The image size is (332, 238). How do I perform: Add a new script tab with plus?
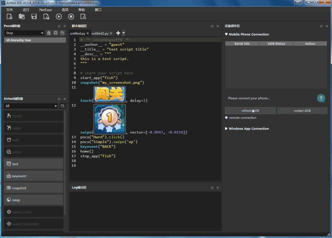tap(118, 33)
